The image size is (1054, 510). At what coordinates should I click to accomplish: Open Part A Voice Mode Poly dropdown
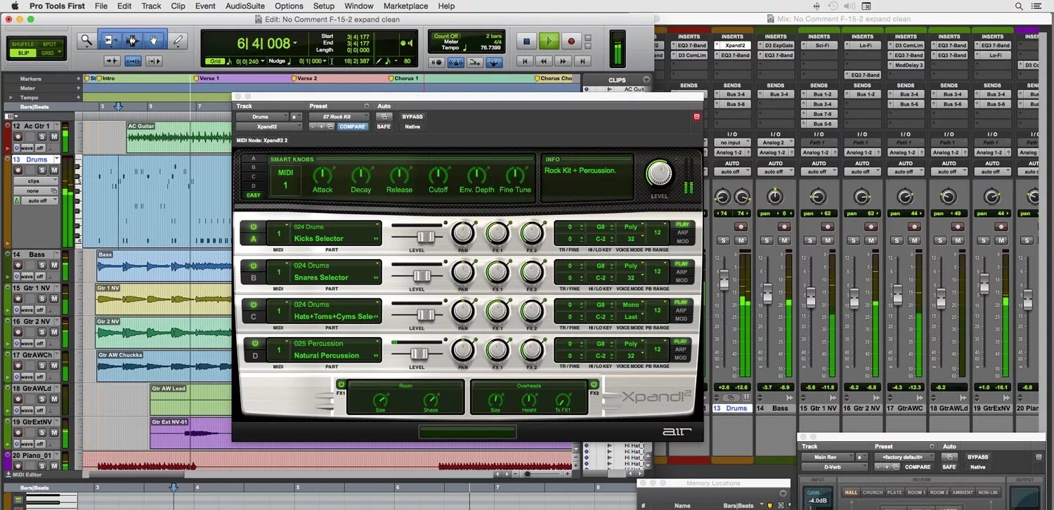click(631, 227)
